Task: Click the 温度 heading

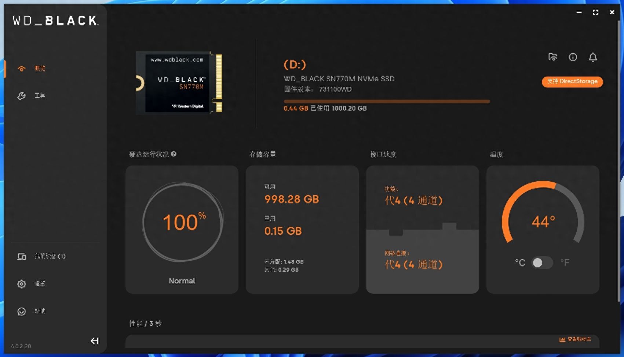Action: pos(497,155)
